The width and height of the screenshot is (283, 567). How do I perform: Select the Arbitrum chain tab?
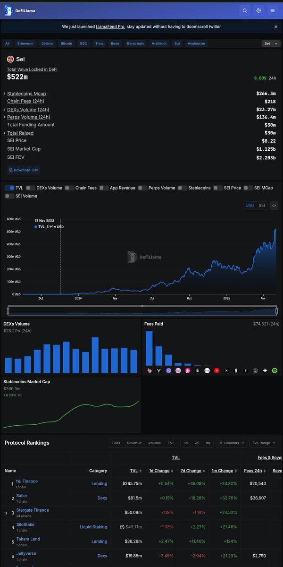(x=159, y=43)
